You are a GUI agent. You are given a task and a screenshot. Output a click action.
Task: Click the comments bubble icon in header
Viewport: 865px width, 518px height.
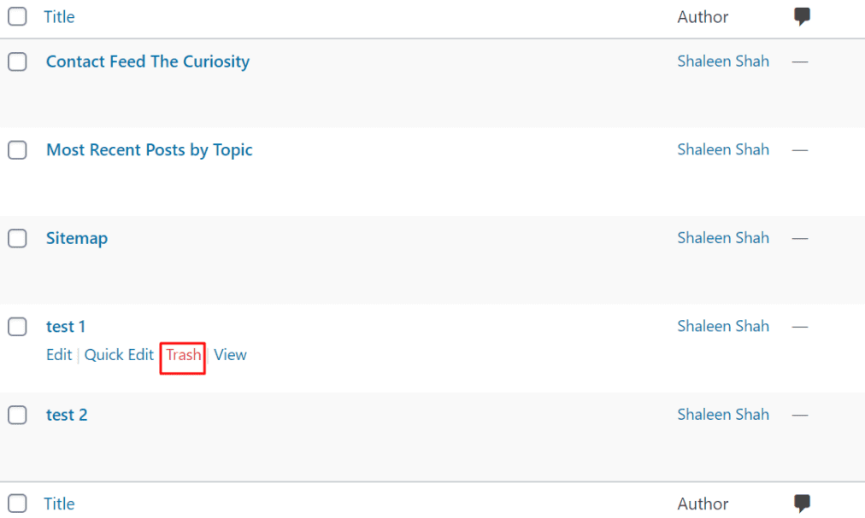click(x=802, y=17)
